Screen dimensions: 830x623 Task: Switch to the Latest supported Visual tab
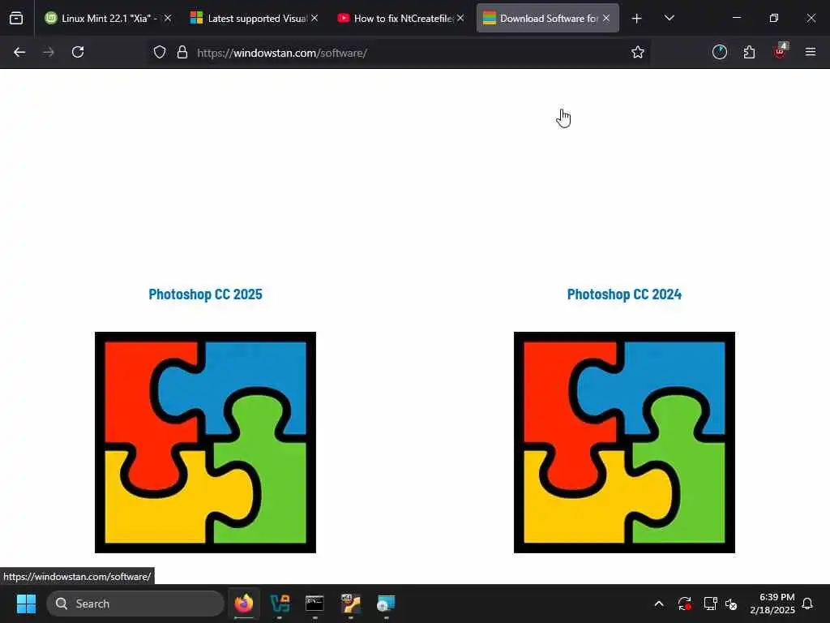(x=254, y=18)
